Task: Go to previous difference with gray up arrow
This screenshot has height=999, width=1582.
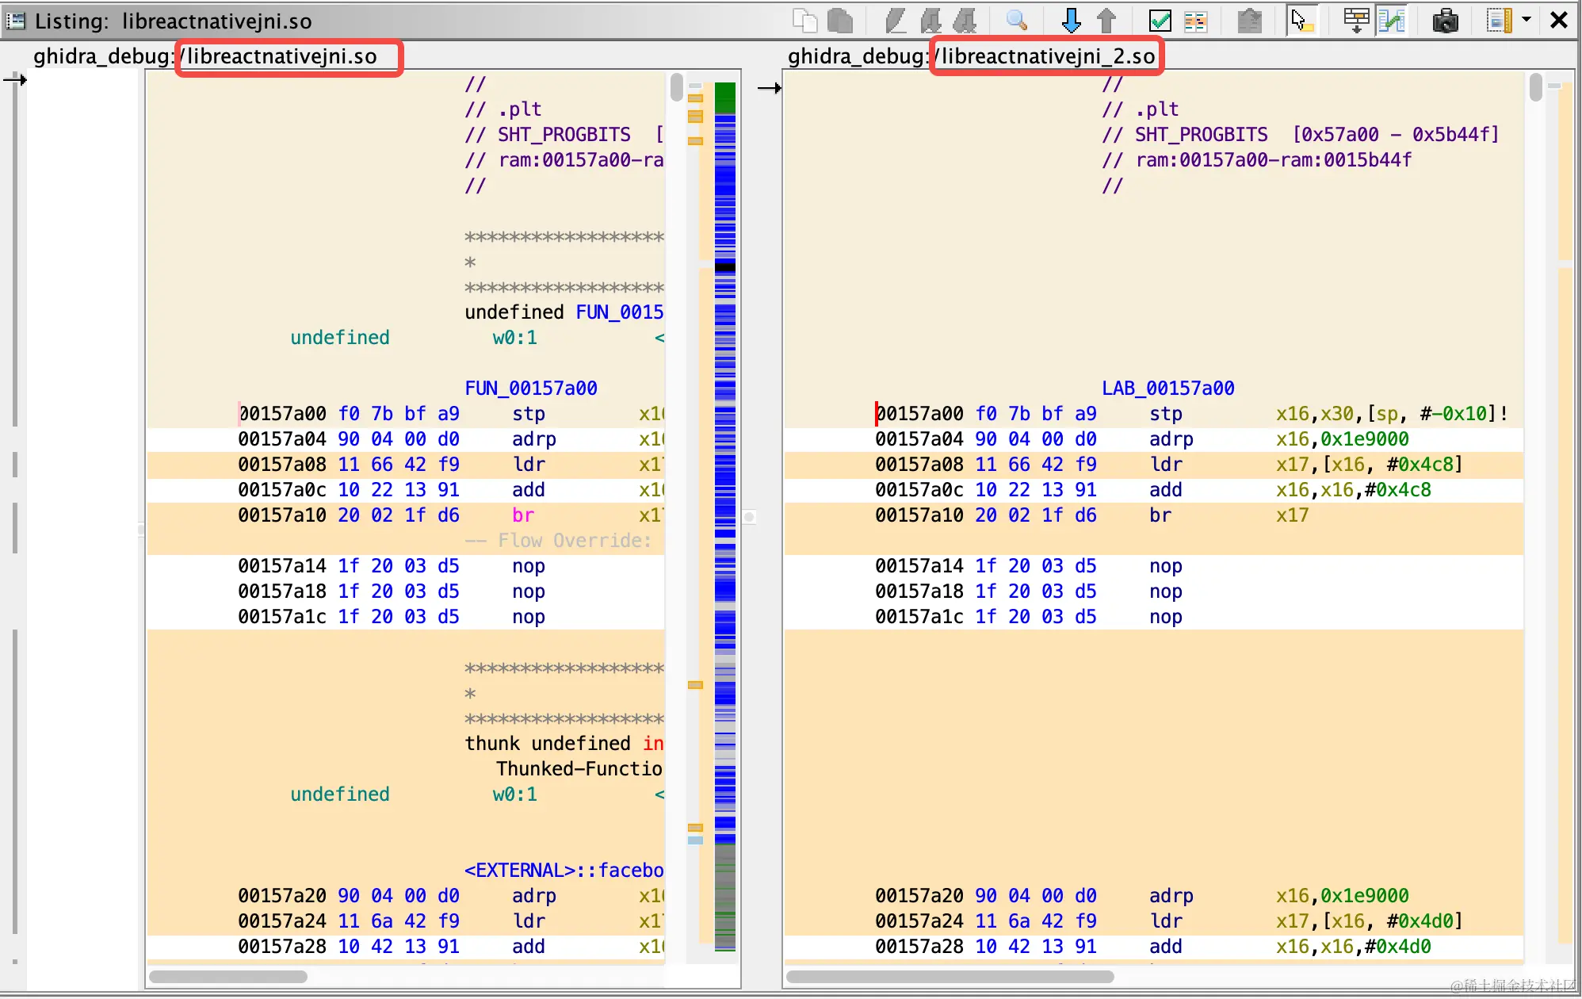Action: point(1106,21)
